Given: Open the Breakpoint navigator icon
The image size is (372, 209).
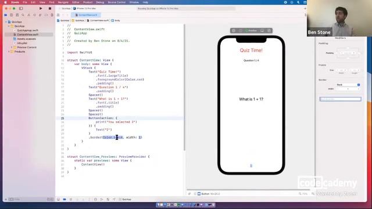Looking at the screenshot, I should coord(46,15).
